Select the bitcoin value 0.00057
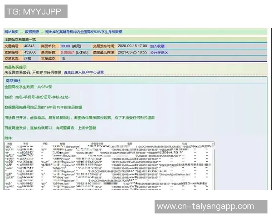Viewport: 272px width, 218px height. [67, 52]
